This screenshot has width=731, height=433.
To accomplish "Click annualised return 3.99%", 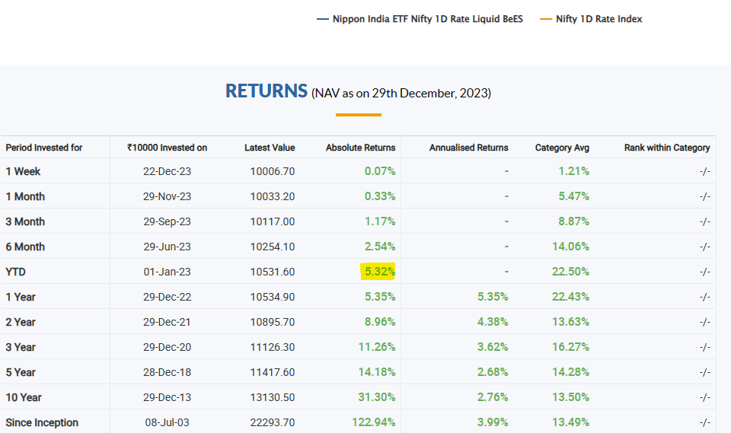I will [493, 423].
